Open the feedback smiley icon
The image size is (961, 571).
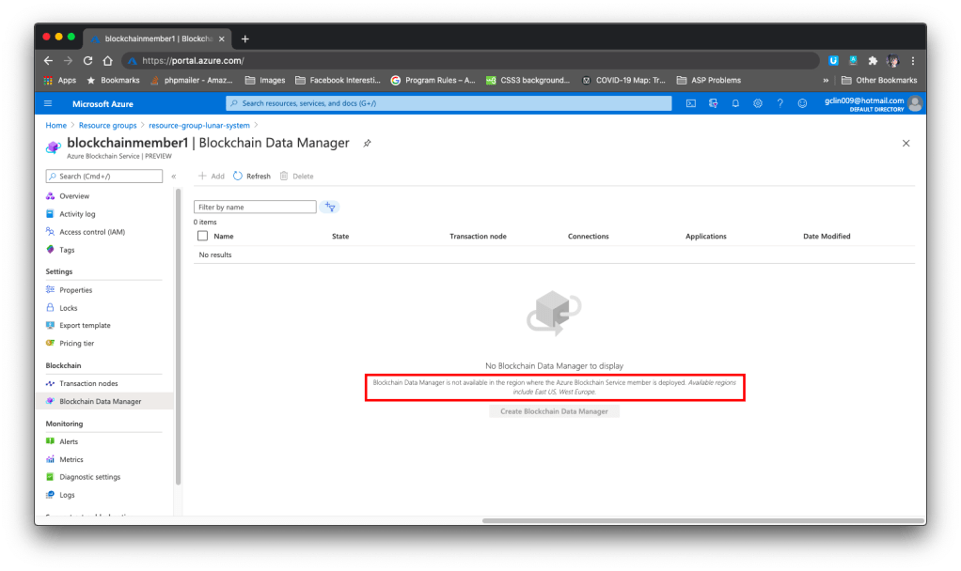coord(802,103)
